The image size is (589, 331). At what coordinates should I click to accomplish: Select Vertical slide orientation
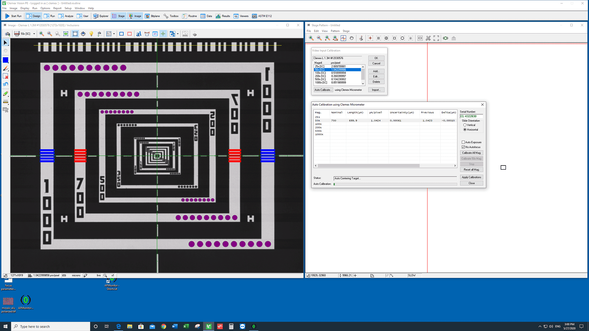465,125
